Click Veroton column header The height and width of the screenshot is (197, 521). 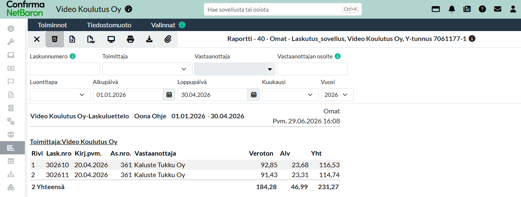(x=261, y=153)
